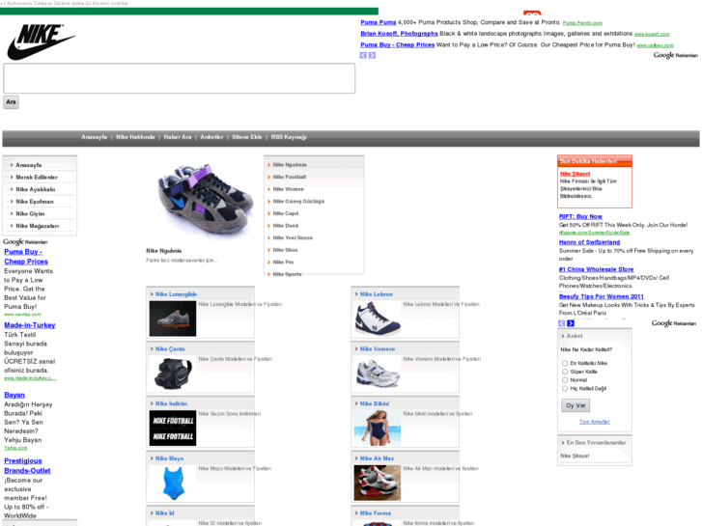702x526 pixels.
Task: Open Nike Şikayet under En Son Yorumlananlar
Action: pos(575,456)
